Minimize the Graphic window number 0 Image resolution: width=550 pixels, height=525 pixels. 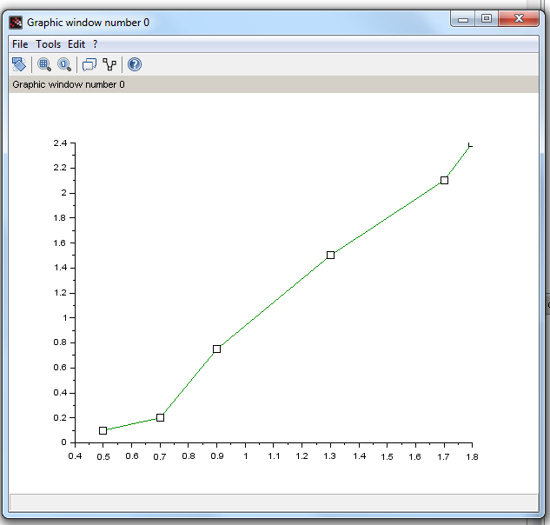[x=462, y=18]
